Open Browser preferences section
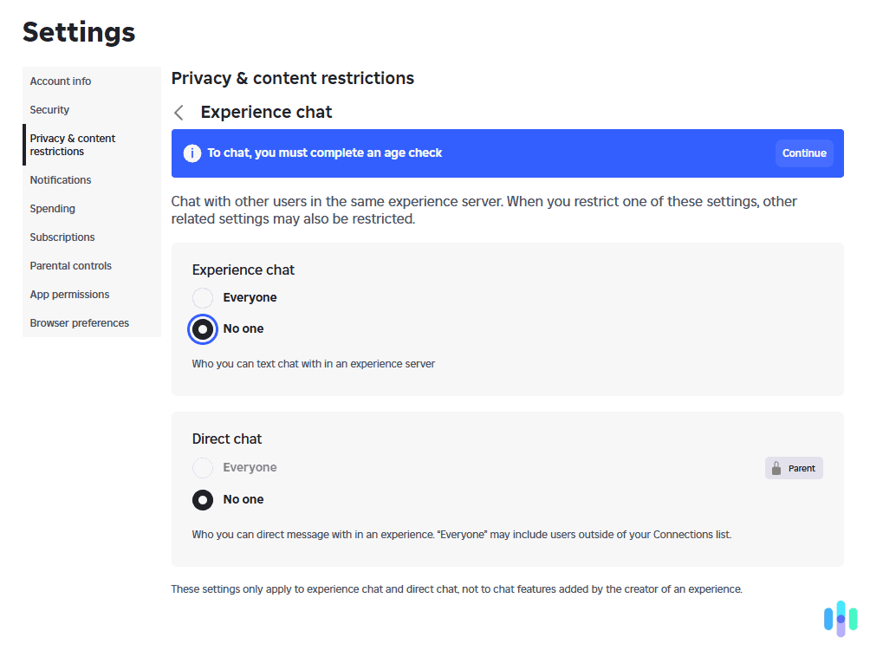 coord(80,323)
